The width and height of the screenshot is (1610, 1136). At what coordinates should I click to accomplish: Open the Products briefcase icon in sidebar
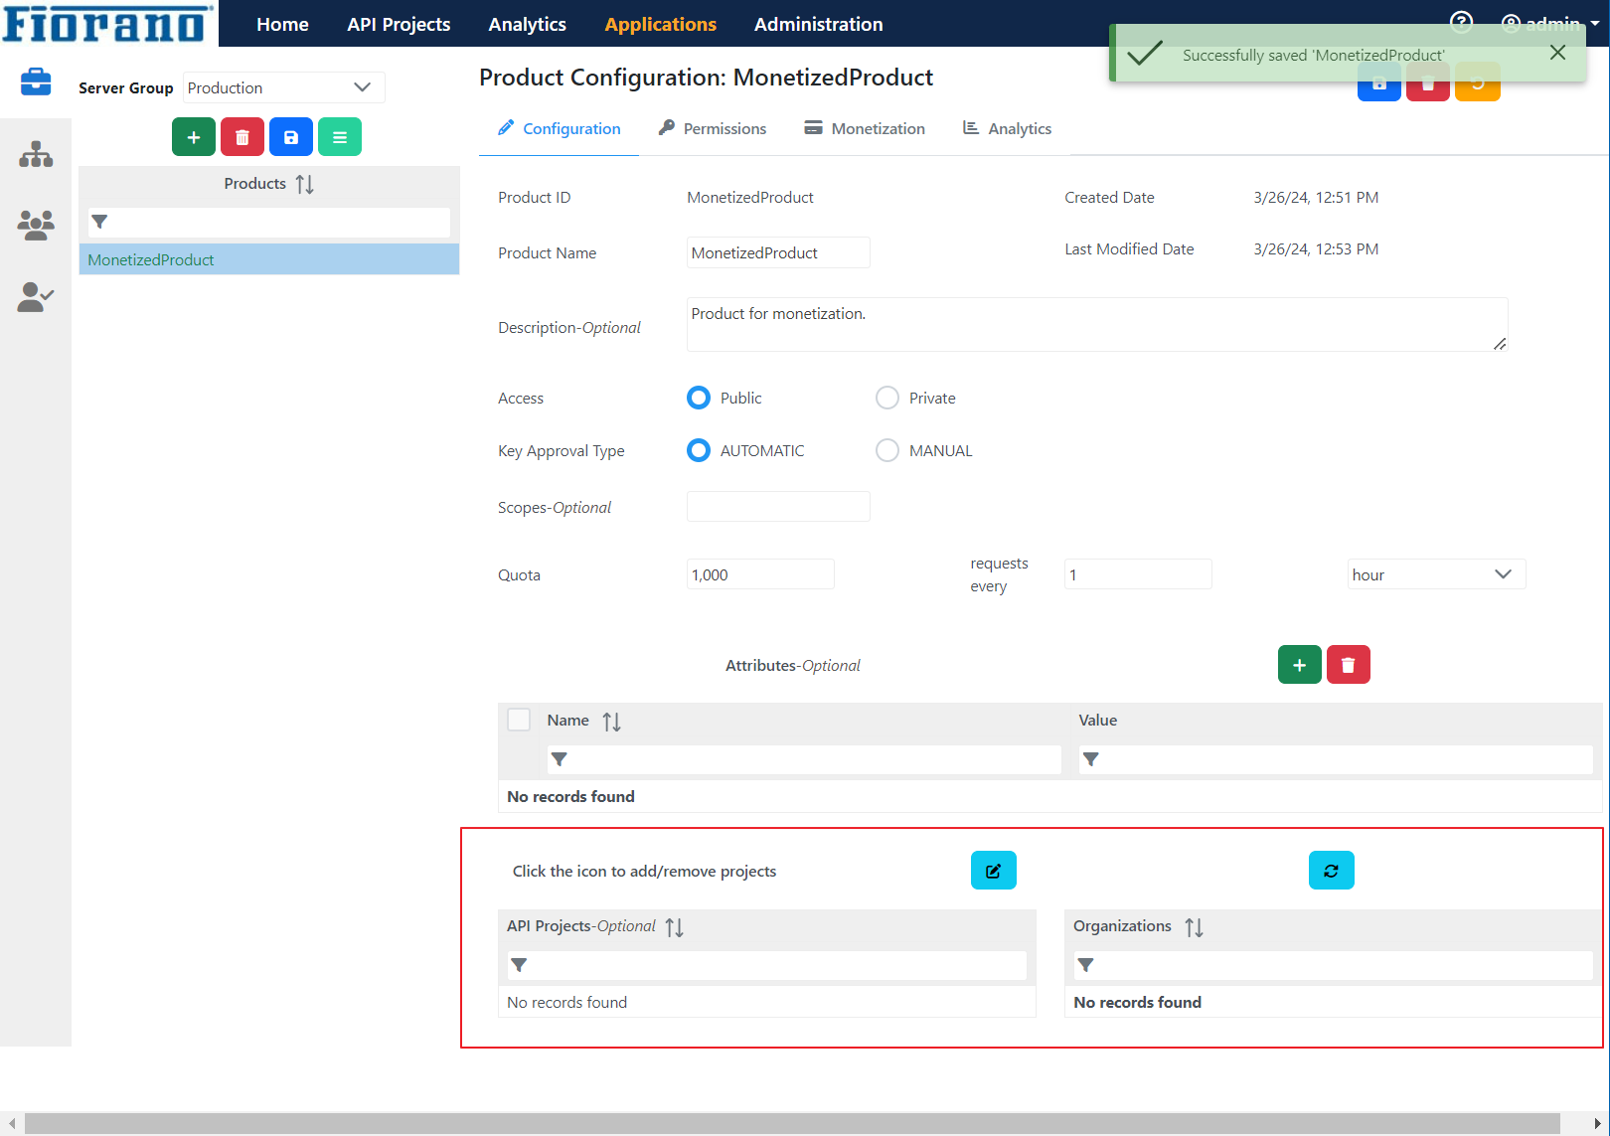pos(36,81)
